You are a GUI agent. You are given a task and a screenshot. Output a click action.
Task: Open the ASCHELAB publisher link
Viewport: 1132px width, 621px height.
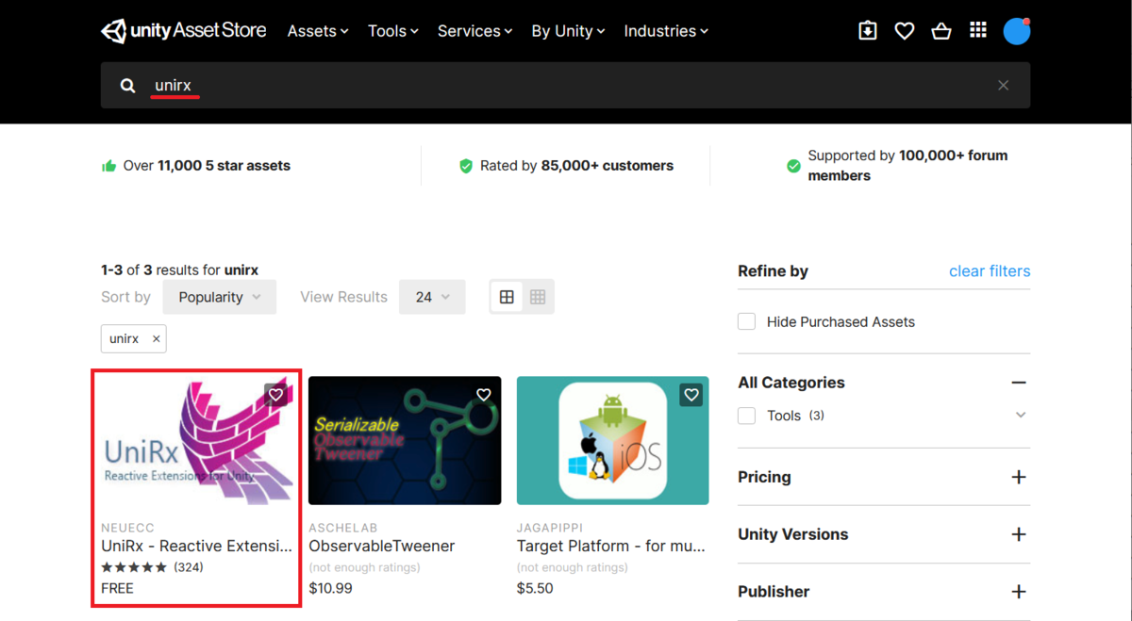342,528
